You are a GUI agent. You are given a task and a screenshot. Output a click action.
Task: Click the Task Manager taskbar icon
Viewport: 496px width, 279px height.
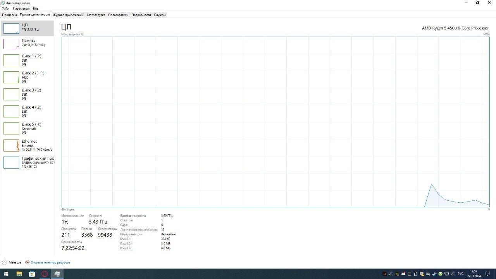point(57,274)
